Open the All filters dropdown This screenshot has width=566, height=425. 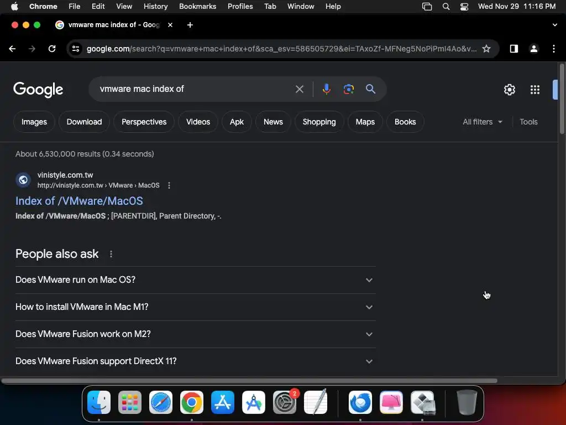coord(482,122)
